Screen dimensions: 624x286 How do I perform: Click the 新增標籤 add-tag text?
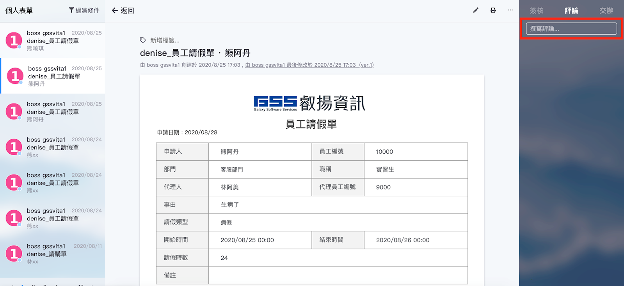(165, 40)
